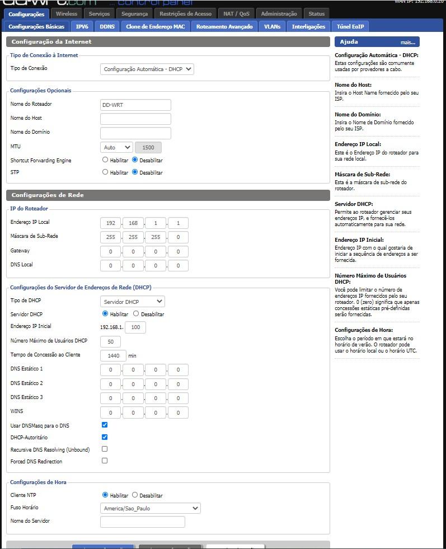Image resolution: width=446 pixels, height=549 pixels.
Task: Open the Serviços tab
Action: 99,13
